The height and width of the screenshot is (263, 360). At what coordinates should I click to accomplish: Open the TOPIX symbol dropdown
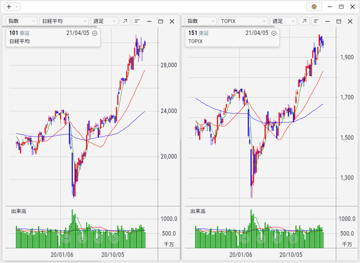[243, 21]
